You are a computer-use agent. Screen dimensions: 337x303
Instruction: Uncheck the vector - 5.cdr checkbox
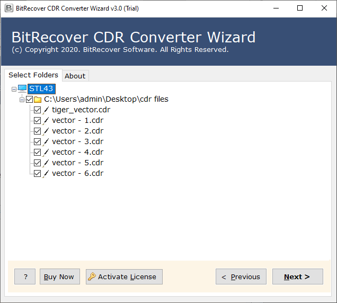[x=38, y=163]
